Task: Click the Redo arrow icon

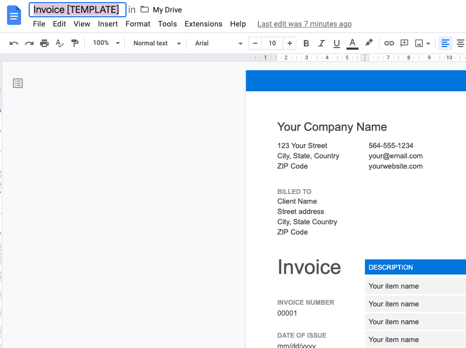Action: pyautogui.click(x=29, y=43)
